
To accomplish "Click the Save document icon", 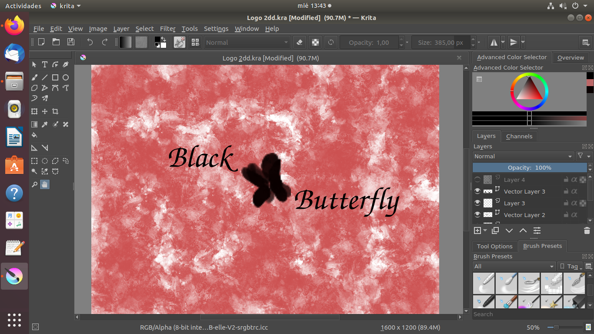I will coord(70,42).
